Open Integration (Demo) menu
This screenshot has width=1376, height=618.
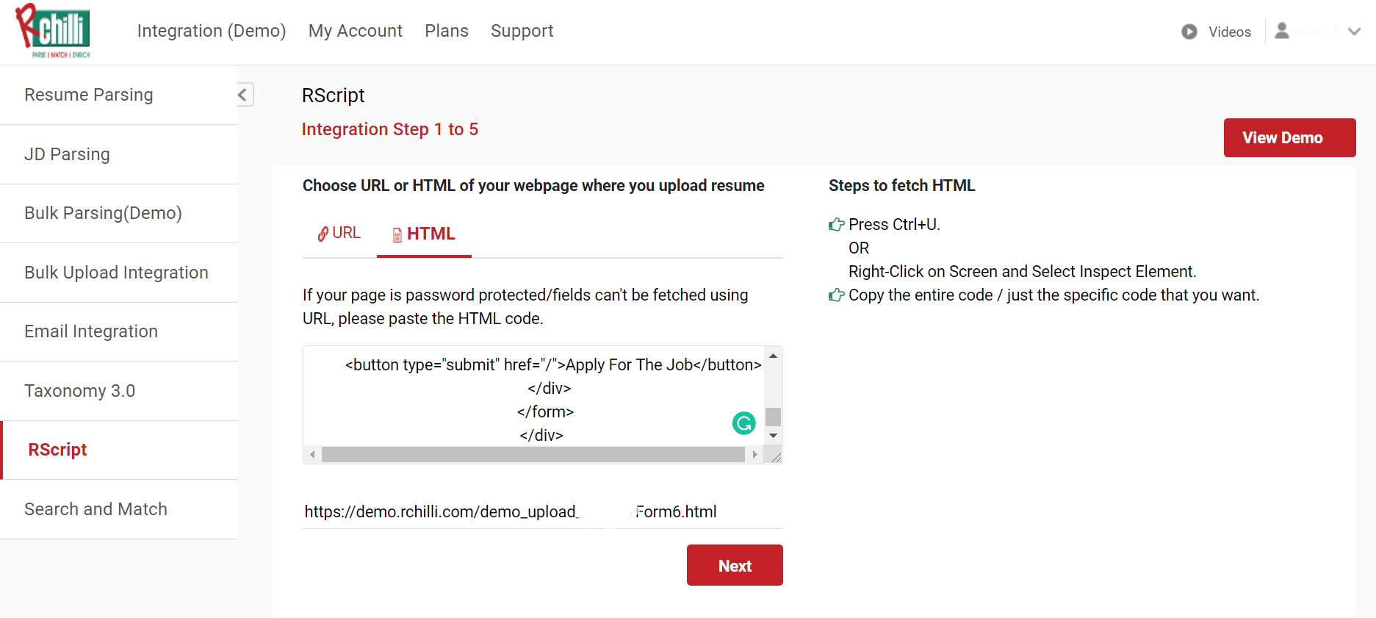(212, 31)
